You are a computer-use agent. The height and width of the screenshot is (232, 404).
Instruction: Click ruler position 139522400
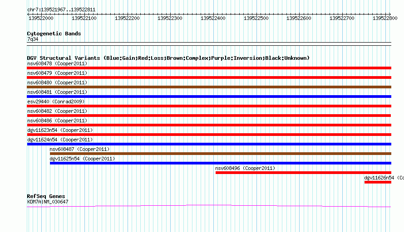point(213,18)
